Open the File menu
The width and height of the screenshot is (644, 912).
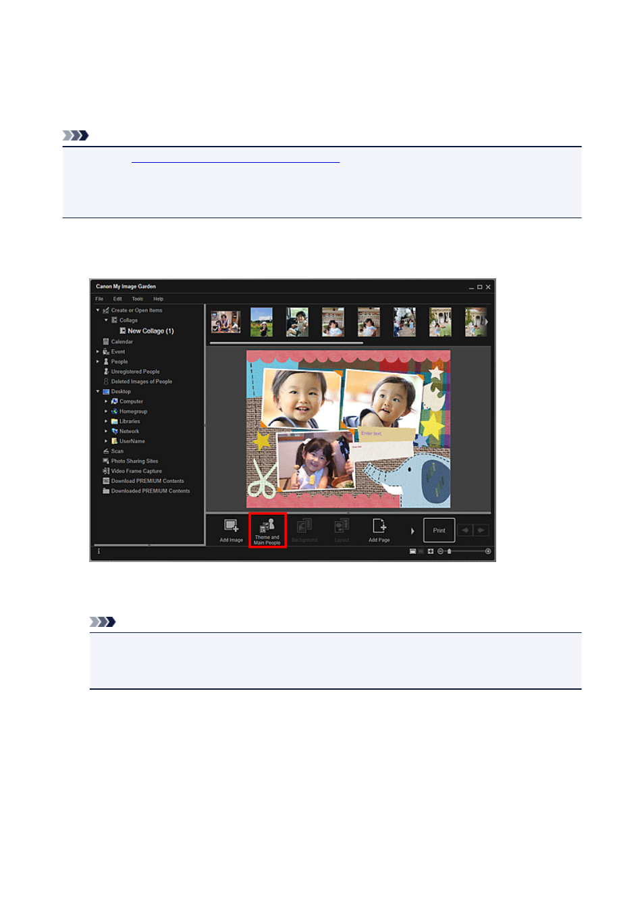tap(99, 299)
